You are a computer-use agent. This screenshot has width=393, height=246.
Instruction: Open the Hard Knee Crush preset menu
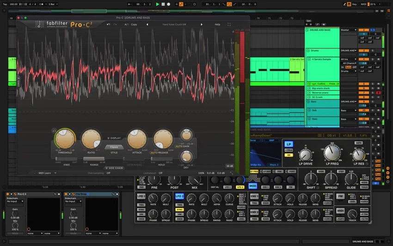[174, 25]
